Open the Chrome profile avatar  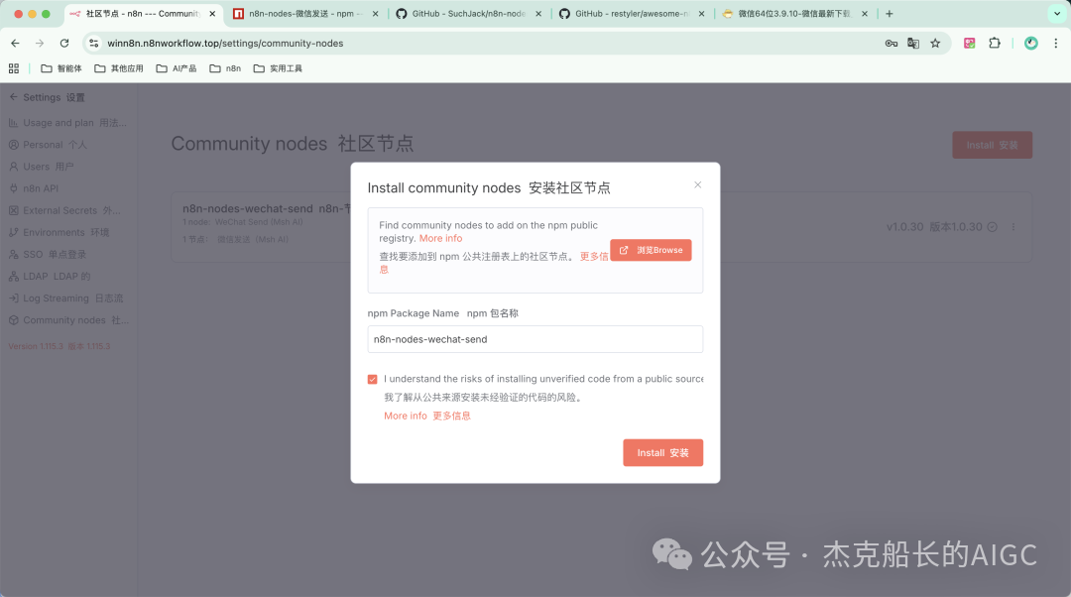(x=1030, y=43)
